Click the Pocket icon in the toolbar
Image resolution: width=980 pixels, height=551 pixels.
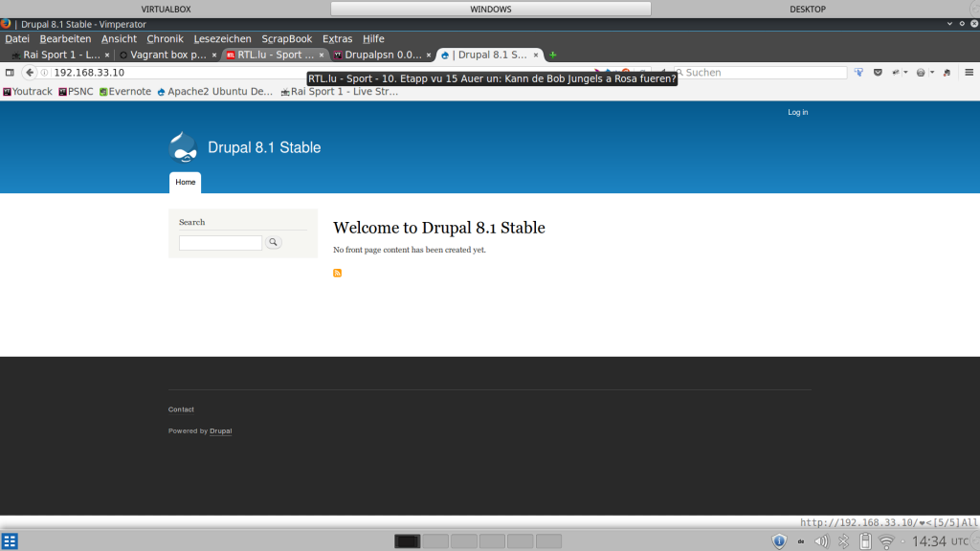pos(878,73)
